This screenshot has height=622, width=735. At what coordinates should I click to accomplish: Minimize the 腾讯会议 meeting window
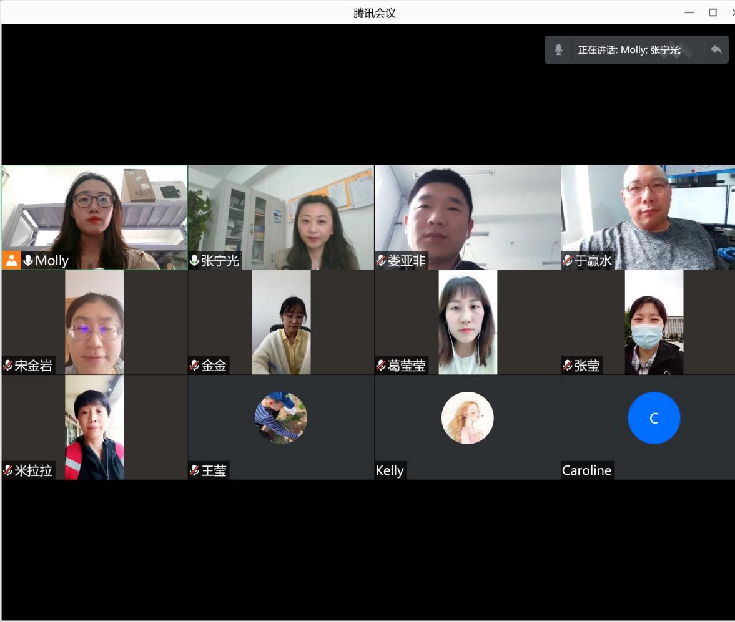tap(689, 12)
